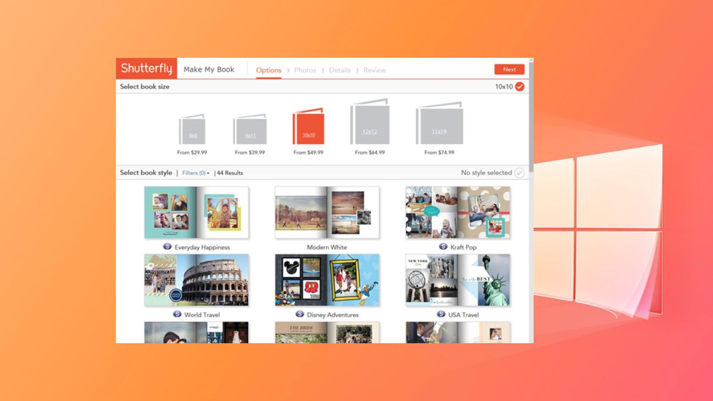This screenshot has width=713, height=401.
Task: Click the Make My Book title
Action: click(x=209, y=69)
